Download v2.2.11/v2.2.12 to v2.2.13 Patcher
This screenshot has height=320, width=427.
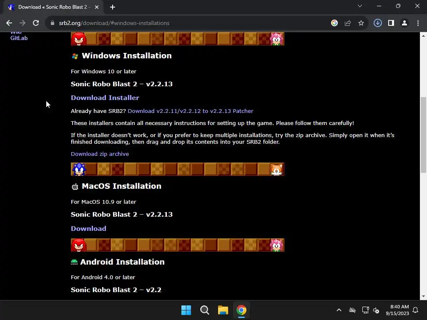coord(190,111)
